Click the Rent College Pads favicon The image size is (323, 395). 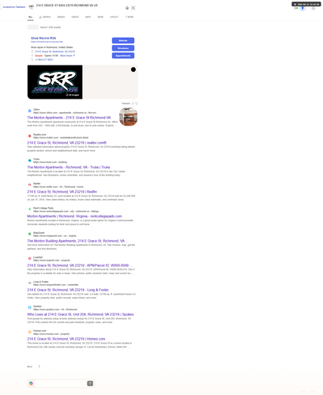coord(29,209)
